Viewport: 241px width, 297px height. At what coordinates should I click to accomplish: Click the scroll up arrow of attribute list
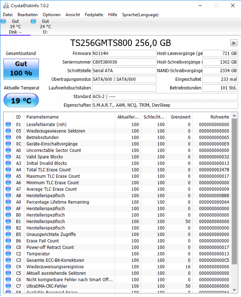(x=235, y=116)
